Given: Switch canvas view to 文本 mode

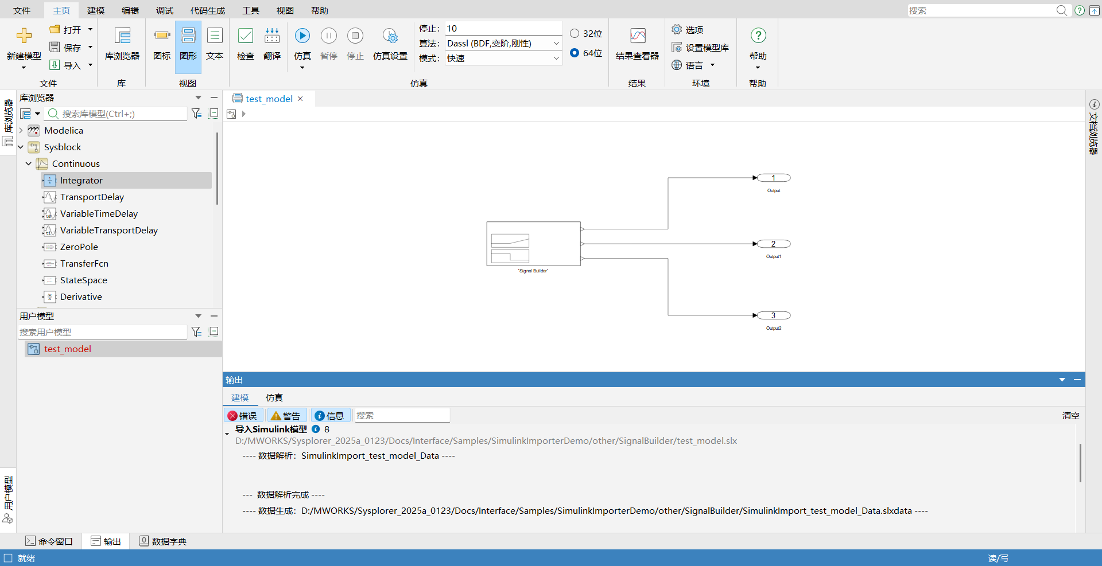Looking at the screenshot, I should coord(215,43).
